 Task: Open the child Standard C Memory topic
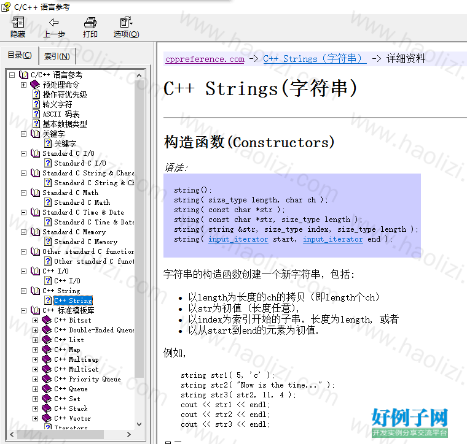(x=86, y=242)
